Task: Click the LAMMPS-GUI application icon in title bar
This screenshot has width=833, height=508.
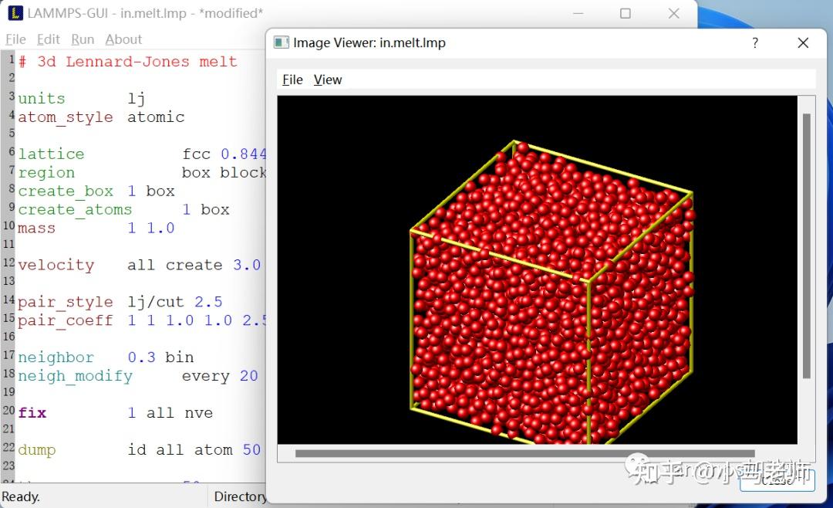Action: pyautogui.click(x=15, y=13)
